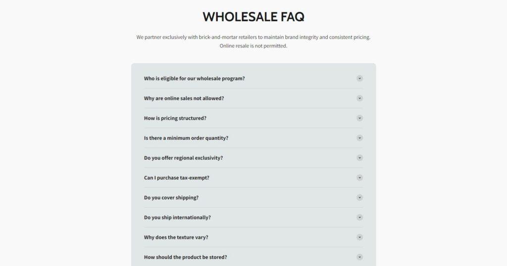Click chevron icon beside cover shipping question
507x266 pixels.
(359, 197)
